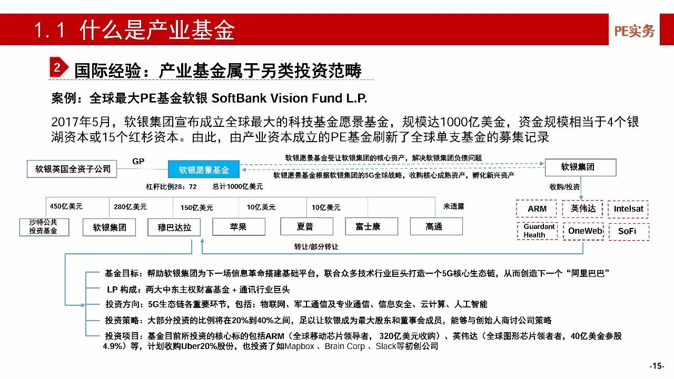Select the 穆巴达拉 box
Screen dimensions: 674x379
tap(174, 228)
